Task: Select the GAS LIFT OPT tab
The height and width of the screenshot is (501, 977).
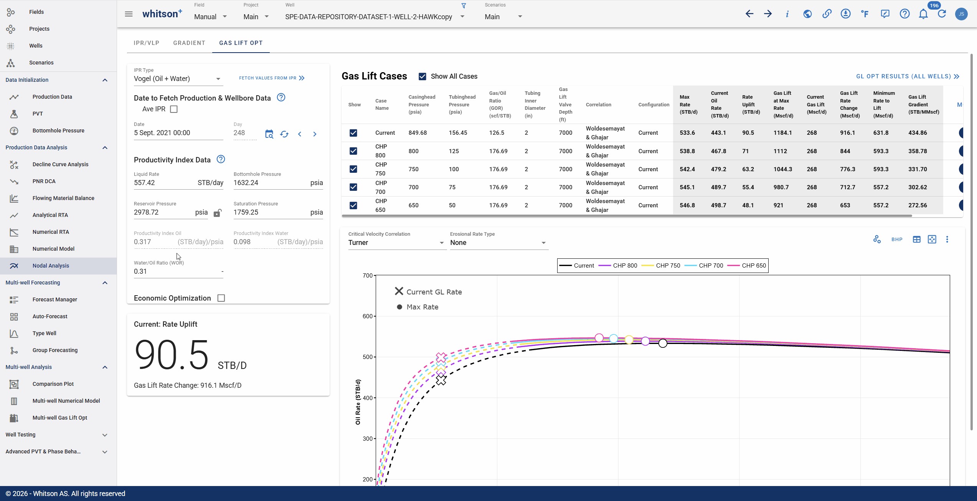Action: point(241,43)
